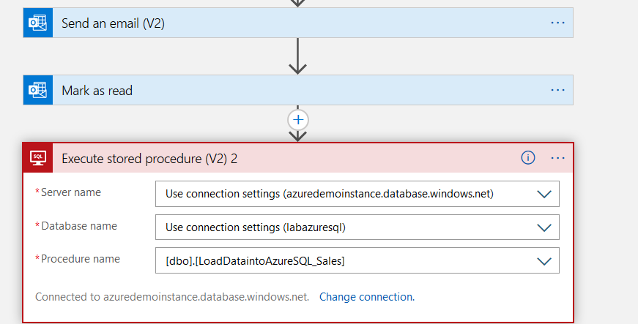
Task: Click the SQL icon on Execute stored procedure
Action: (x=37, y=158)
